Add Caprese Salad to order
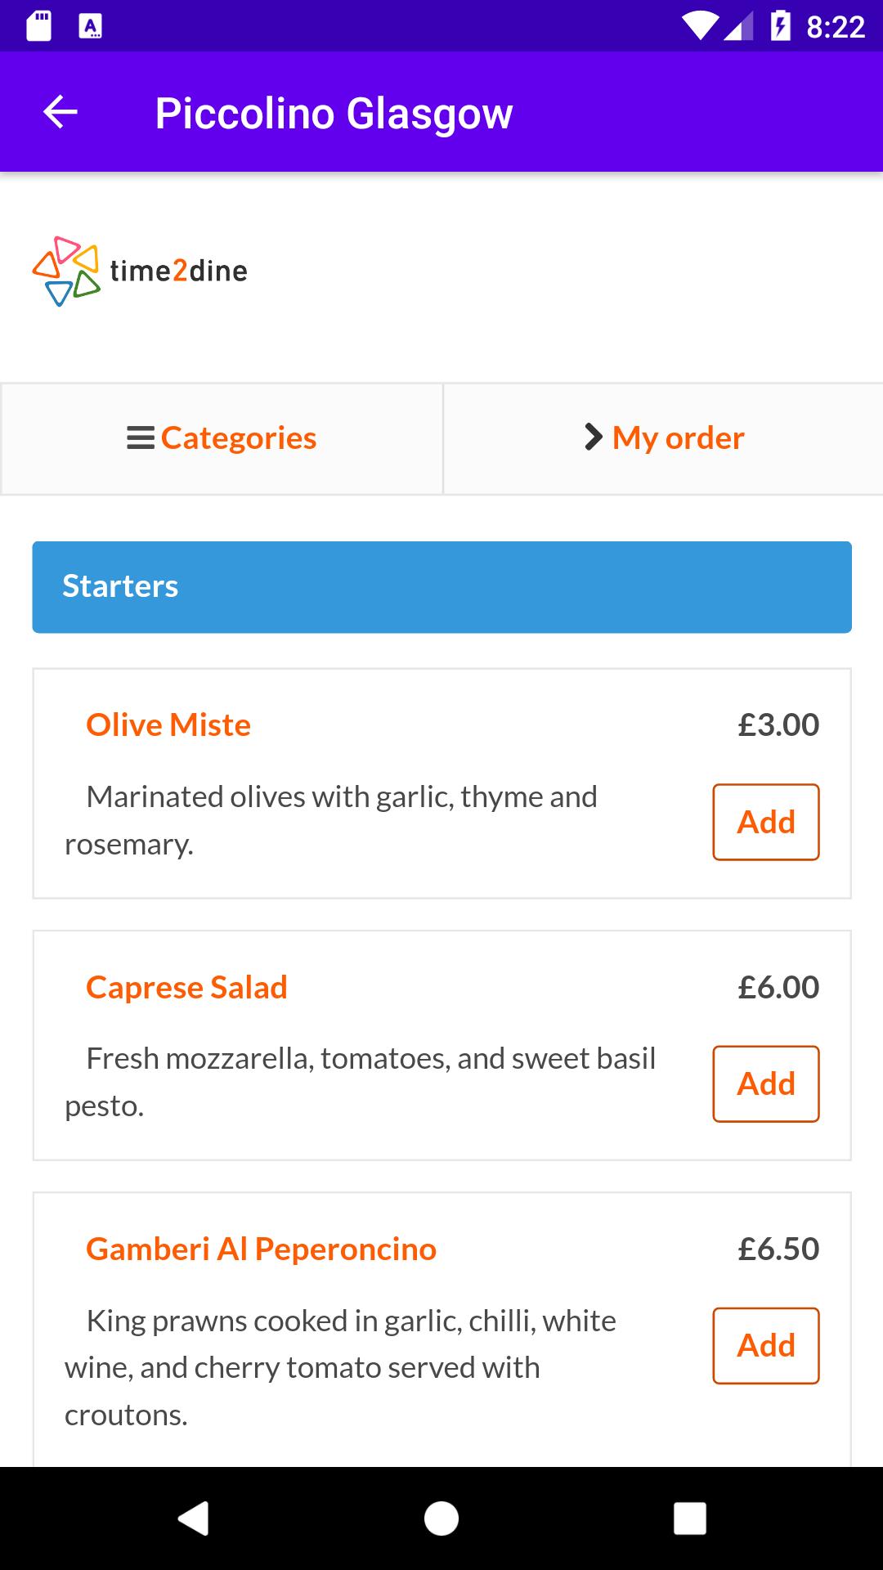The image size is (883, 1570). (766, 1083)
